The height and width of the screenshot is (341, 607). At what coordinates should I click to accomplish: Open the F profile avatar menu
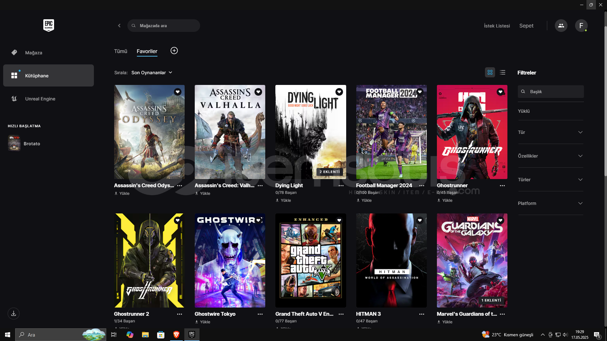tap(581, 26)
